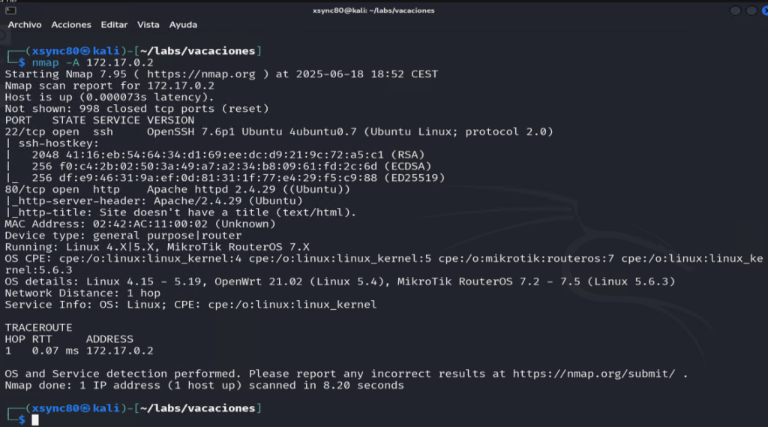Viewport: 768px width, 427px height.
Task: Click the terminal icon in the title bar
Action: (10, 11)
